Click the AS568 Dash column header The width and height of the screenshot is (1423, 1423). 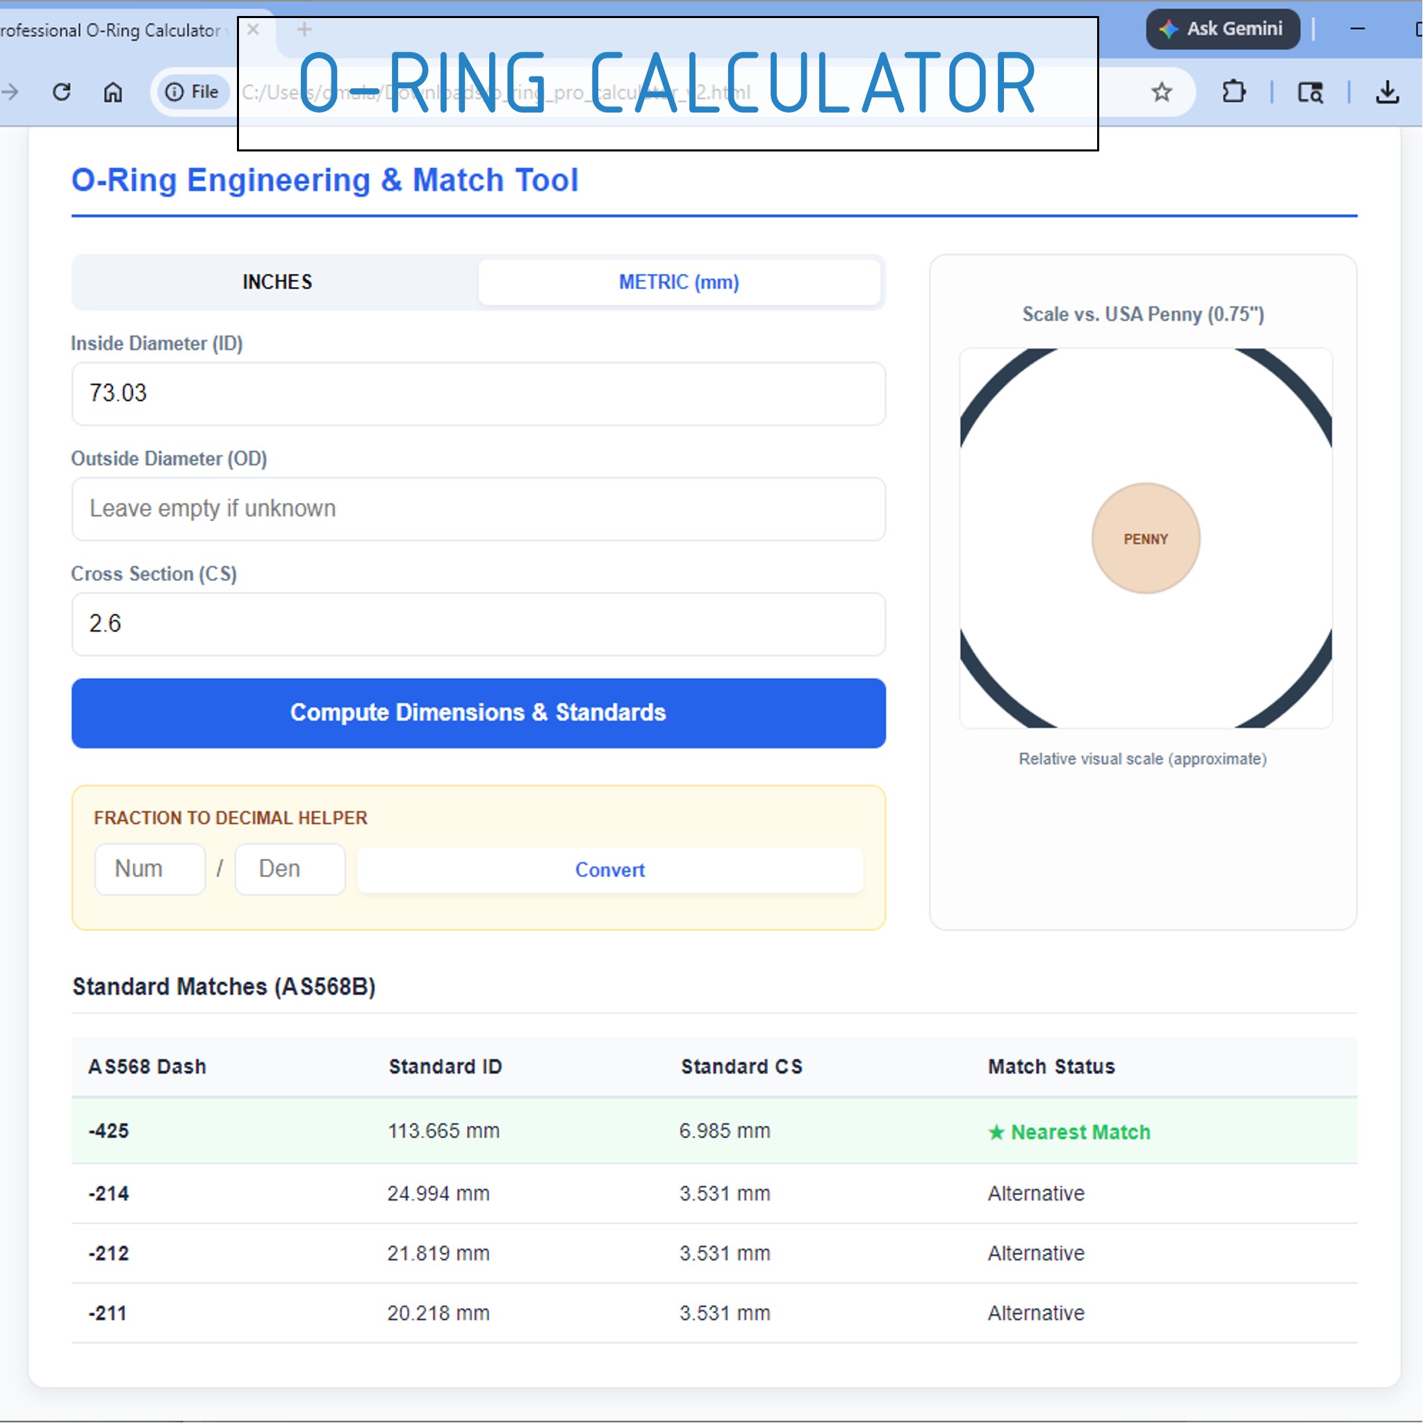click(x=147, y=1067)
